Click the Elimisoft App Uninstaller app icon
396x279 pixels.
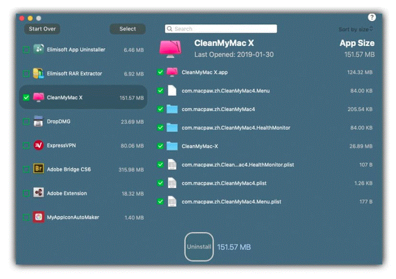pyautogui.click(x=38, y=49)
